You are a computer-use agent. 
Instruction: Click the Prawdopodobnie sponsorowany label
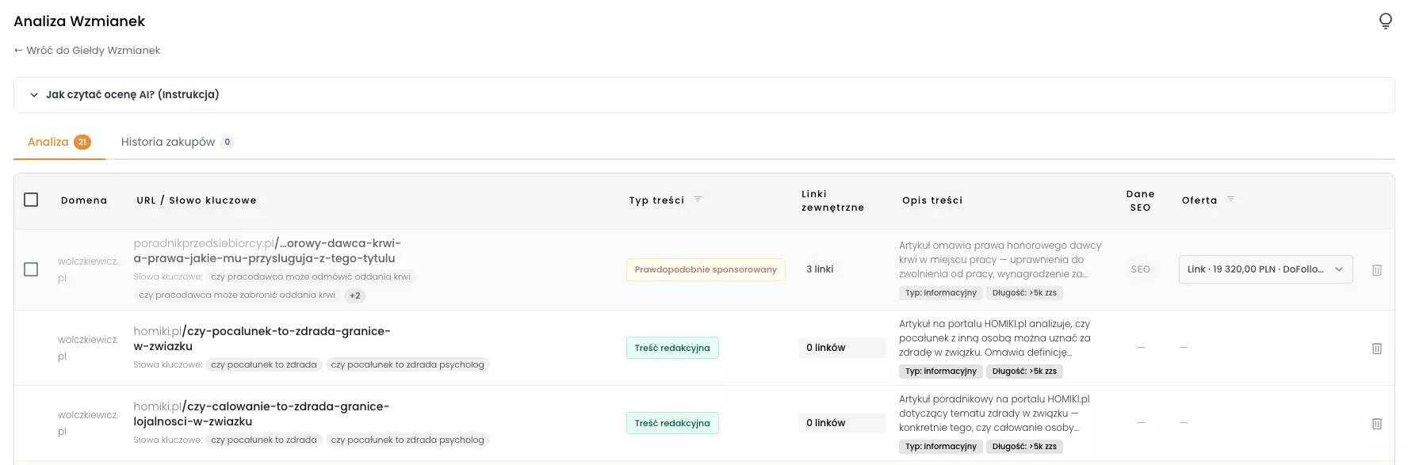pos(706,269)
